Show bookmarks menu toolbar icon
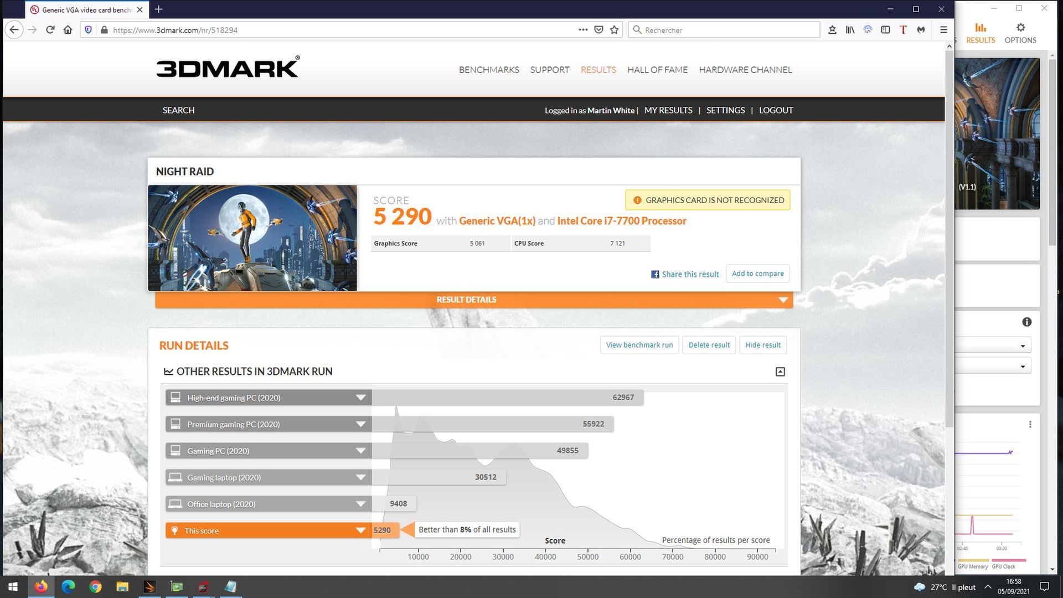The height and width of the screenshot is (598, 1063). 832,30
